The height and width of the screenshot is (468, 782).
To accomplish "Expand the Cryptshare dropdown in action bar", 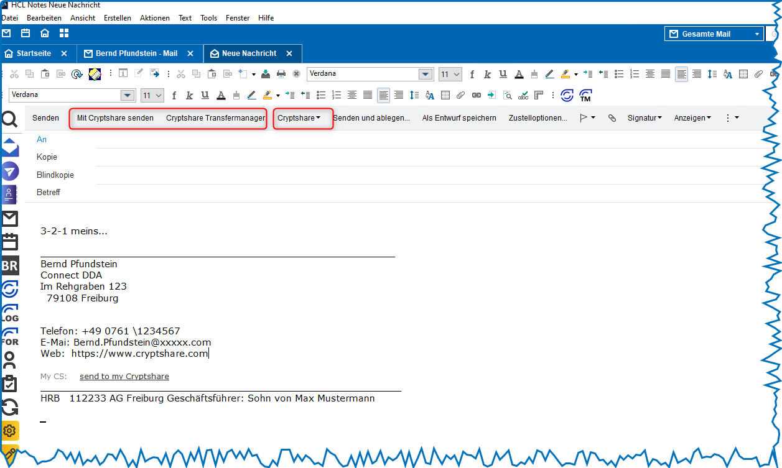I will point(299,118).
